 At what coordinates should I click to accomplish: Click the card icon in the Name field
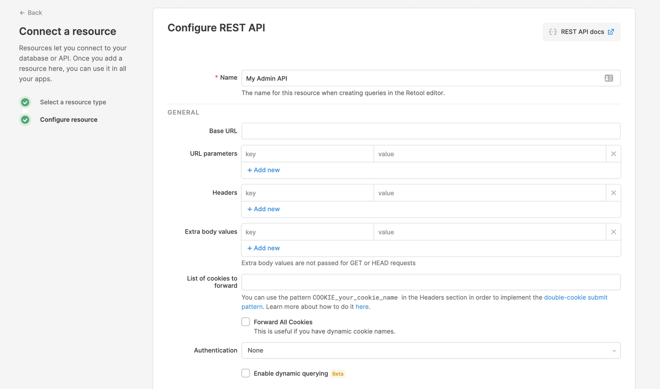tap(609, 78)
